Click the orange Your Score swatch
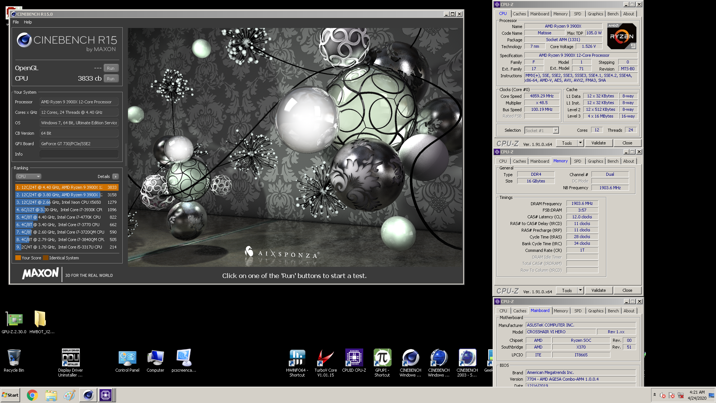 (x=18, y=258)
